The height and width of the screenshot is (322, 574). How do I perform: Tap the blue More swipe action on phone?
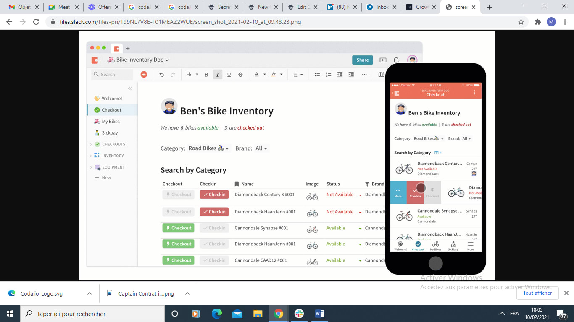398,192
